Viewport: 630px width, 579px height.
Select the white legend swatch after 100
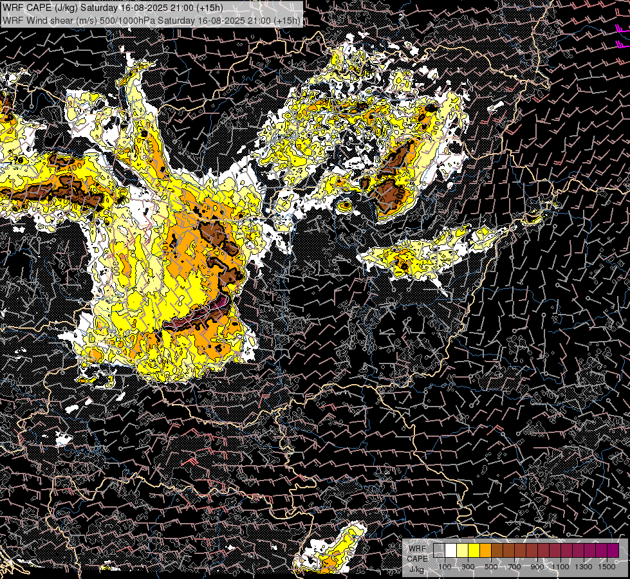click(451, 550)
